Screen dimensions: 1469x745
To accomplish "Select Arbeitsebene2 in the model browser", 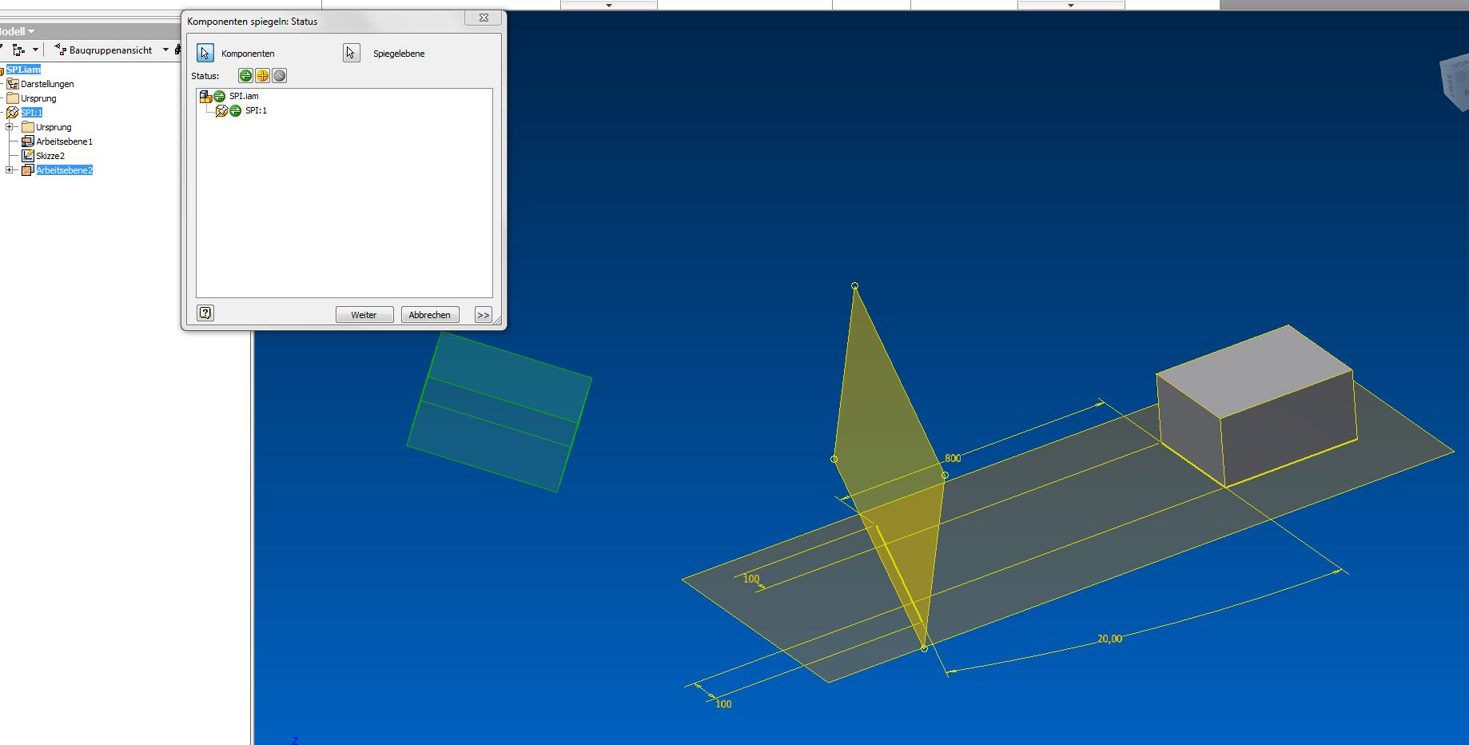I will (x=64, y=170).
